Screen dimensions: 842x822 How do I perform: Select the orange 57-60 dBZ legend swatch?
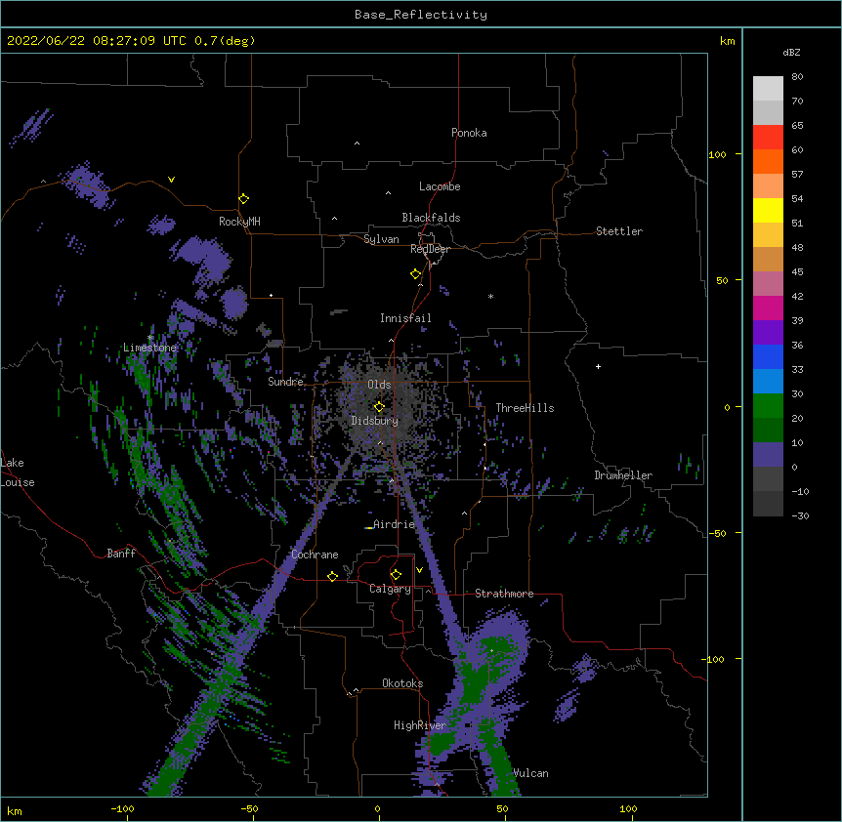pyautogui.click(x=768, y=161)
